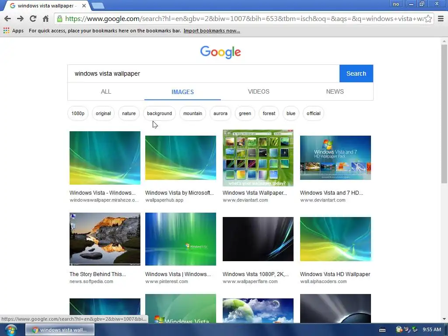
Task: Click Import bookmarks now link
Action: point(212,31)
